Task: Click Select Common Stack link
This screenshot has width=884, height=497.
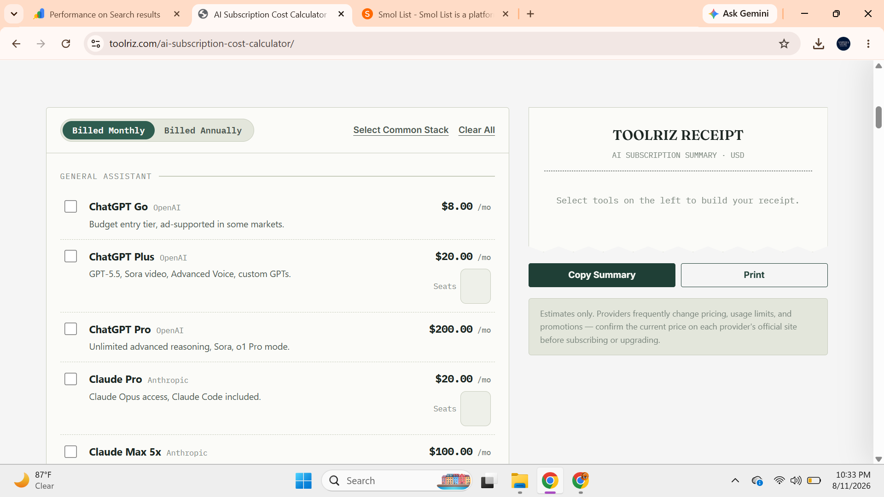Action: click(x=401, y=130)
